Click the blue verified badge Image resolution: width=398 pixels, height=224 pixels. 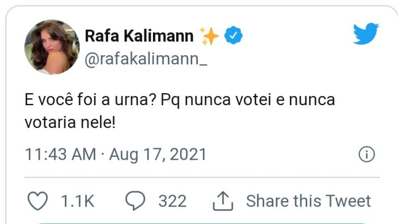[x=233, y=35]
